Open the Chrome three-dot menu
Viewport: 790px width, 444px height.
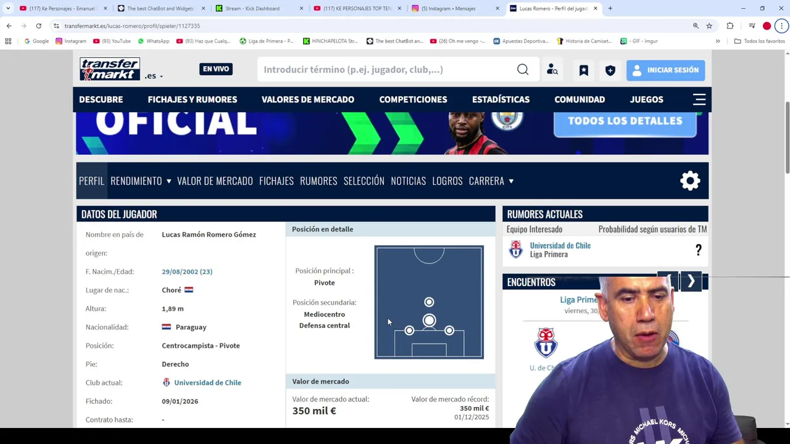pos(782,26)
